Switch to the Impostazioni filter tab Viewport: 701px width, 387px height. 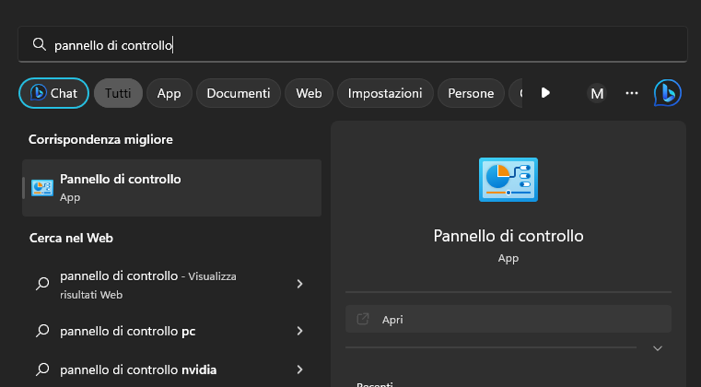(x=385, y=93)
